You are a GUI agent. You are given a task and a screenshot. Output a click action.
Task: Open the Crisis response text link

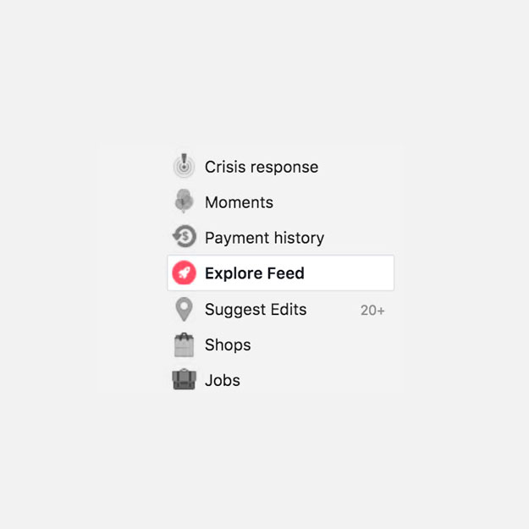coord(262,167)
